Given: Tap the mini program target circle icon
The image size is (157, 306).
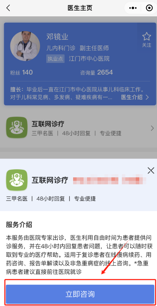Looking at the screenshot, I should [x=149, y=8].
